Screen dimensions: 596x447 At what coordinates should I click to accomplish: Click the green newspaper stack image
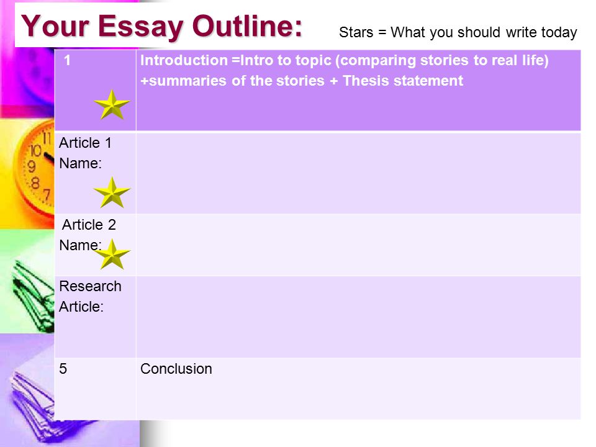[32, 296]
